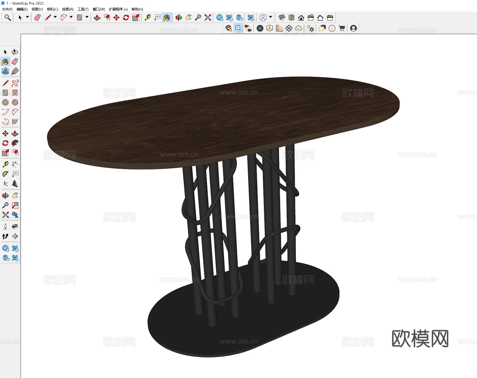The width and height of the screenshot is (477, 378).
Task: Open the Enscape about info icon
Action: 332,28
